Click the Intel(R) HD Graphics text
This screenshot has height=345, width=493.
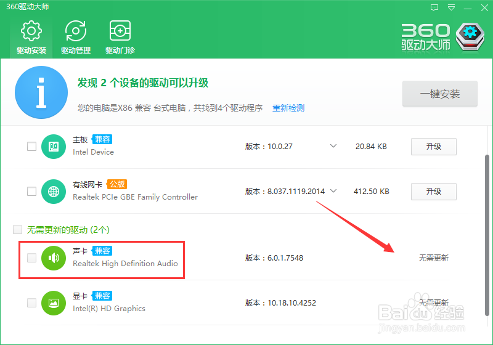109,309
